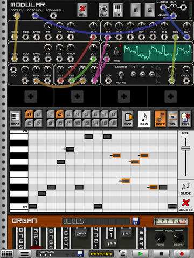Select pattern bank C
Viewport: 194px width, 258px height.
[29, 123]
